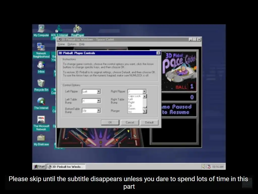Open My Briefcase icon
258x194 pixels.
(41, 140)
